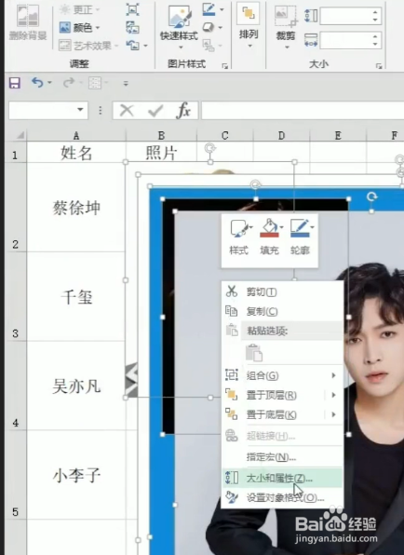Click cell containing 千玺
This screenshot has width=404, height=555.
point(76,297)
